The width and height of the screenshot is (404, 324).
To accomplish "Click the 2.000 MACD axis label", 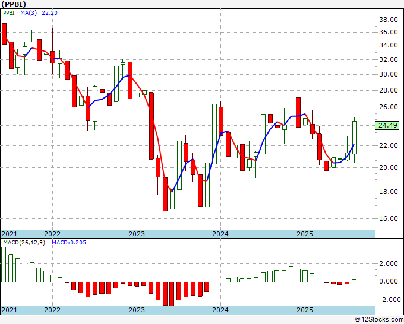I will pyautogui.click(x=389, y=263).
